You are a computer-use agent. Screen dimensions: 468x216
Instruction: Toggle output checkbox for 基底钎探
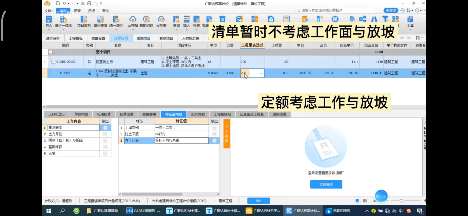point(105,147)
